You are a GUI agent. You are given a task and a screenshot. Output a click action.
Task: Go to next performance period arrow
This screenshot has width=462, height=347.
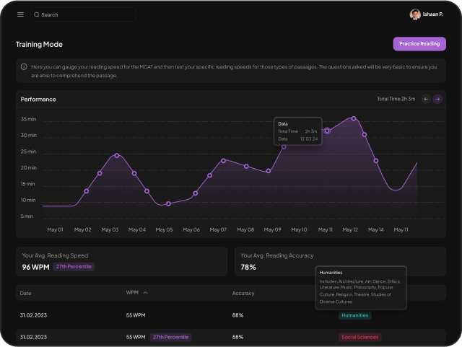tap(437, 99)
